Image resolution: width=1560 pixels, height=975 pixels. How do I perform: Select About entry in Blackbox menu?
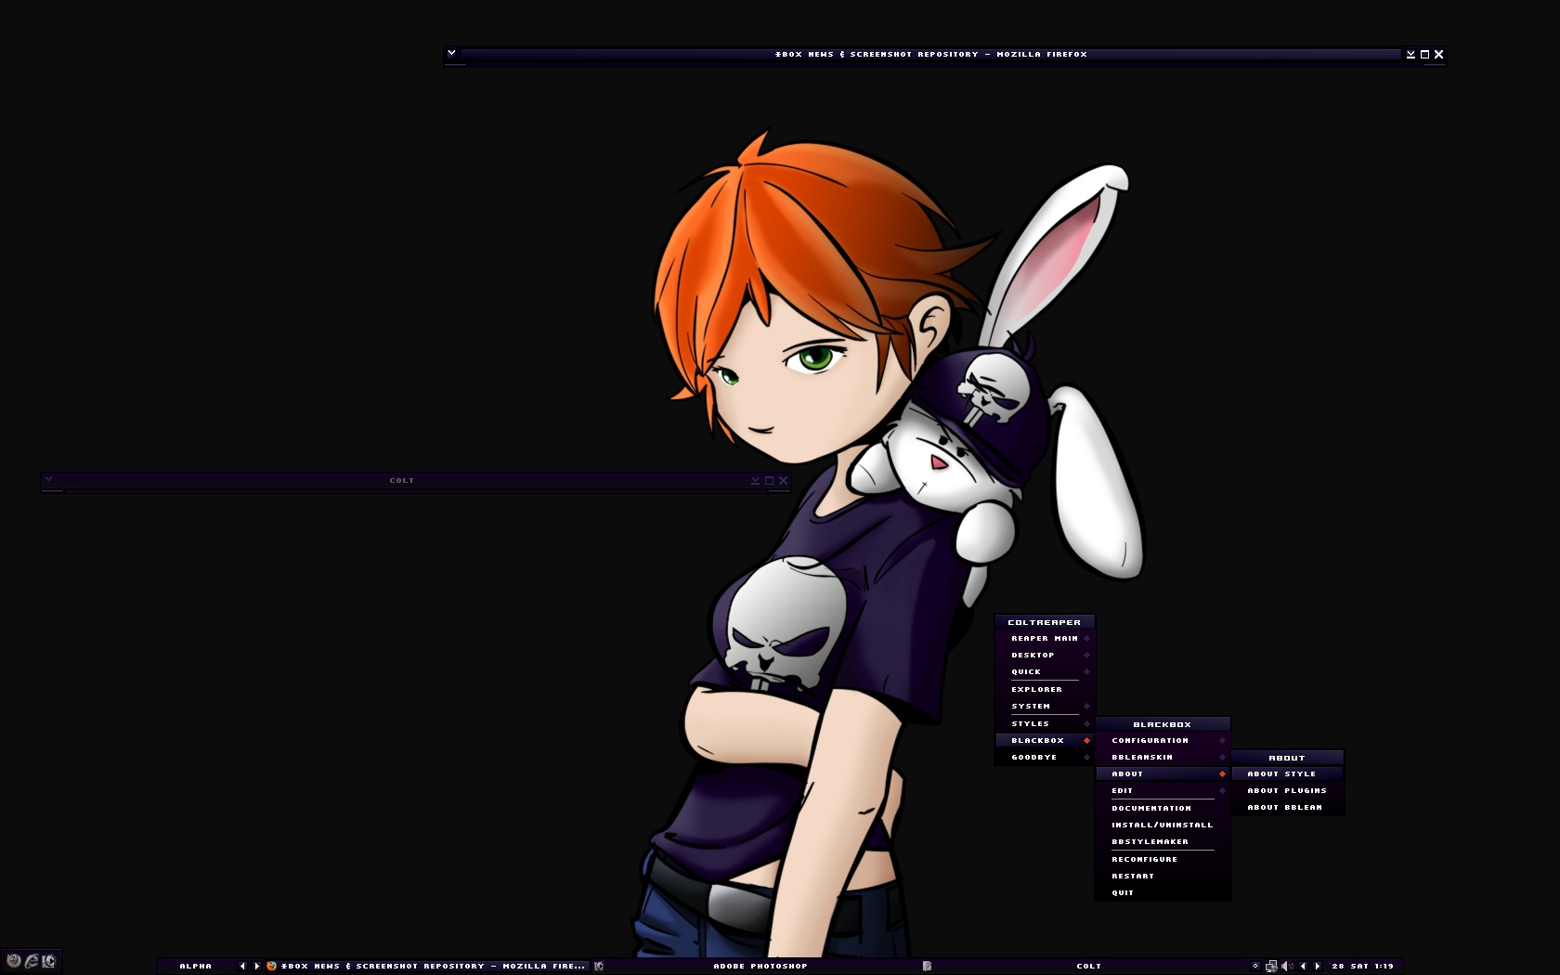click(1163, 773)
